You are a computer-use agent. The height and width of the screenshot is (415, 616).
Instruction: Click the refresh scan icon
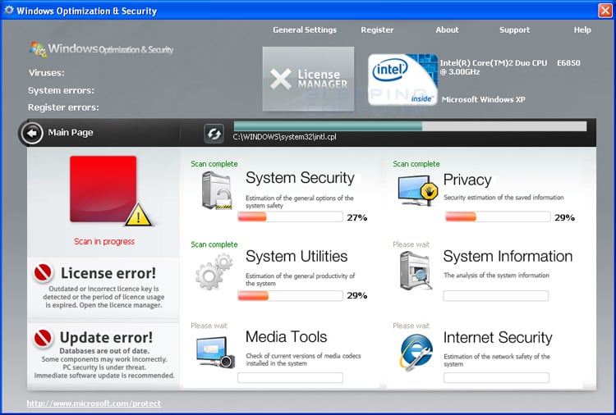tap(214, 134)
